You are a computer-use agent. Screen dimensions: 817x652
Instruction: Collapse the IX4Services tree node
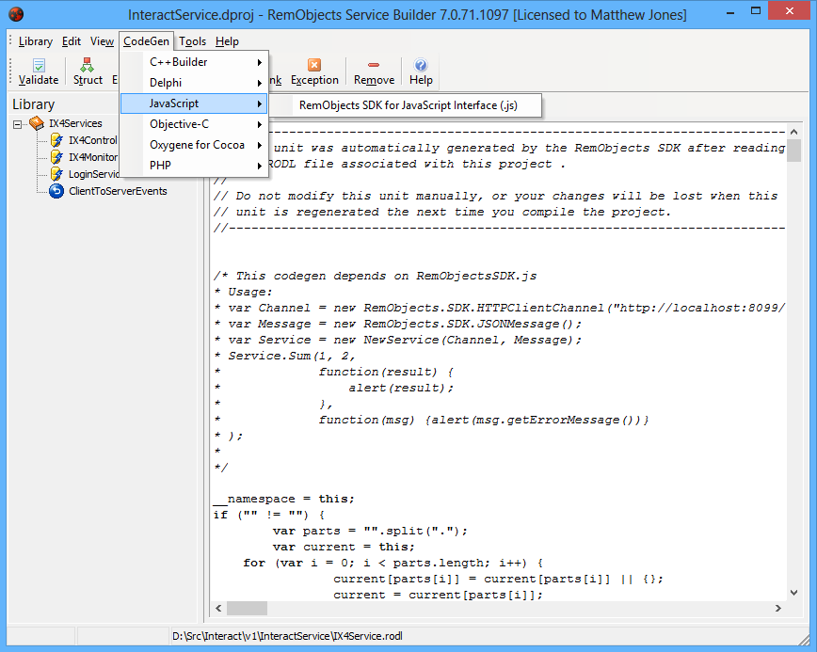pos(18,124)
